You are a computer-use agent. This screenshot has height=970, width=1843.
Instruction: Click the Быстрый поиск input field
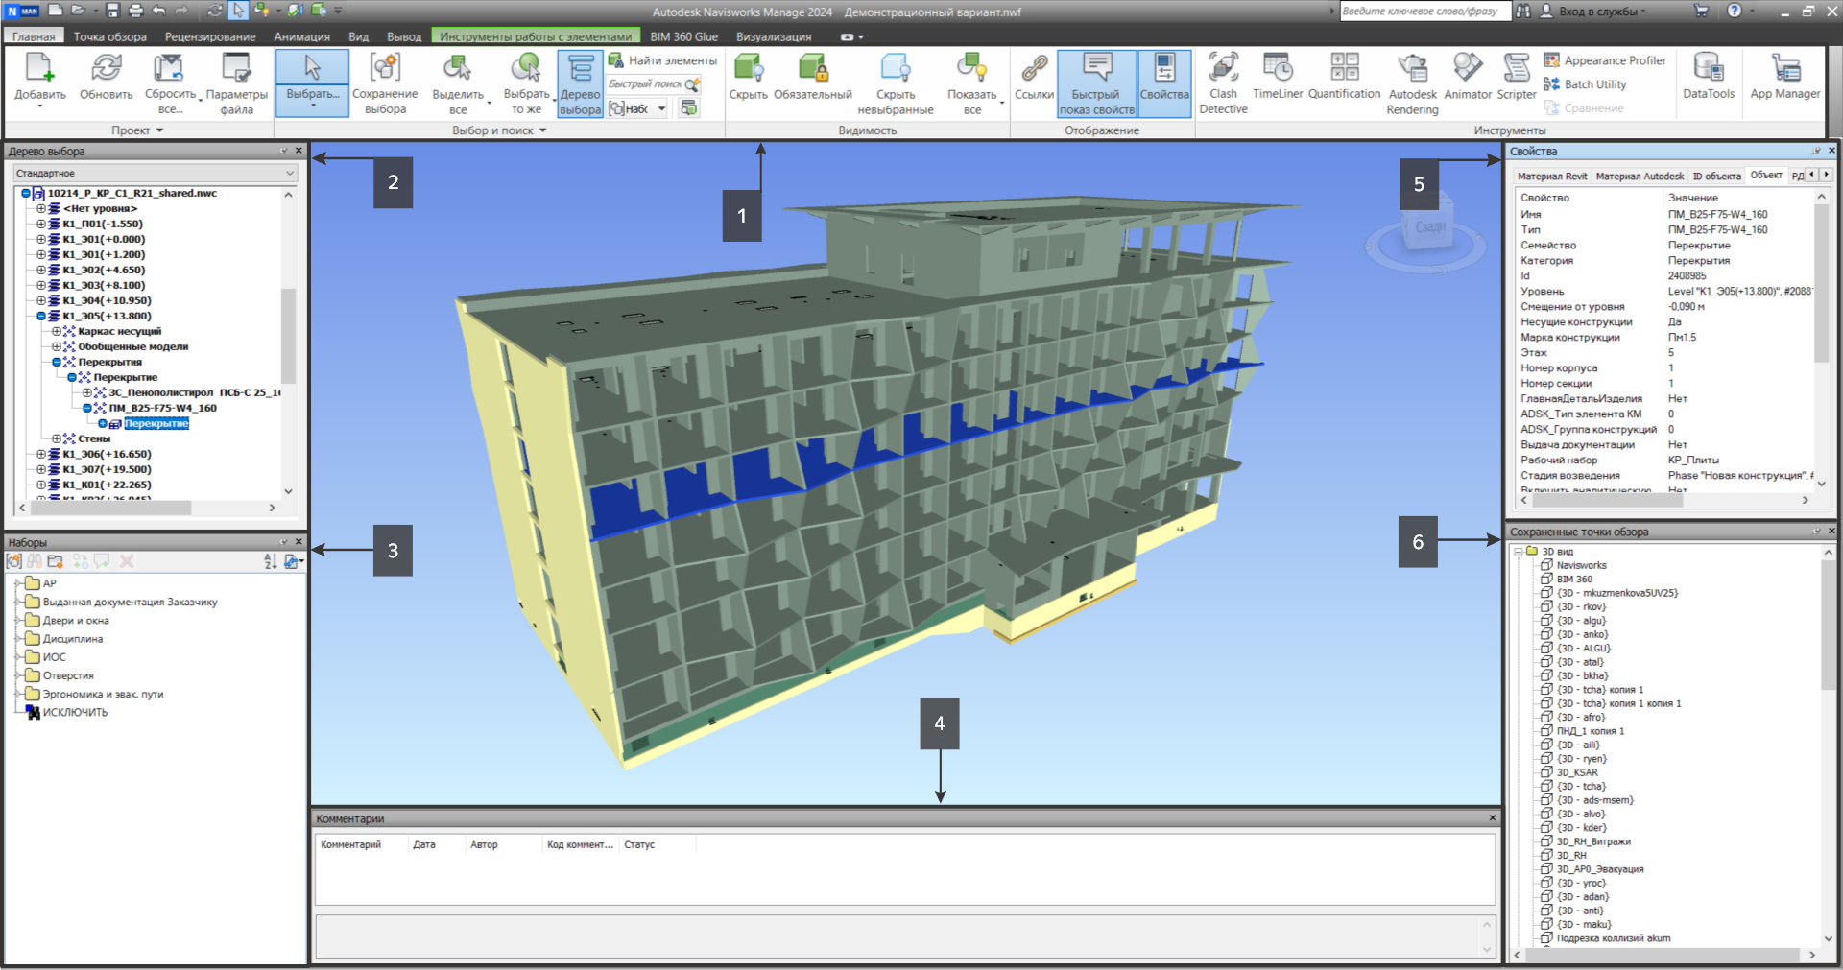[646, 84]
